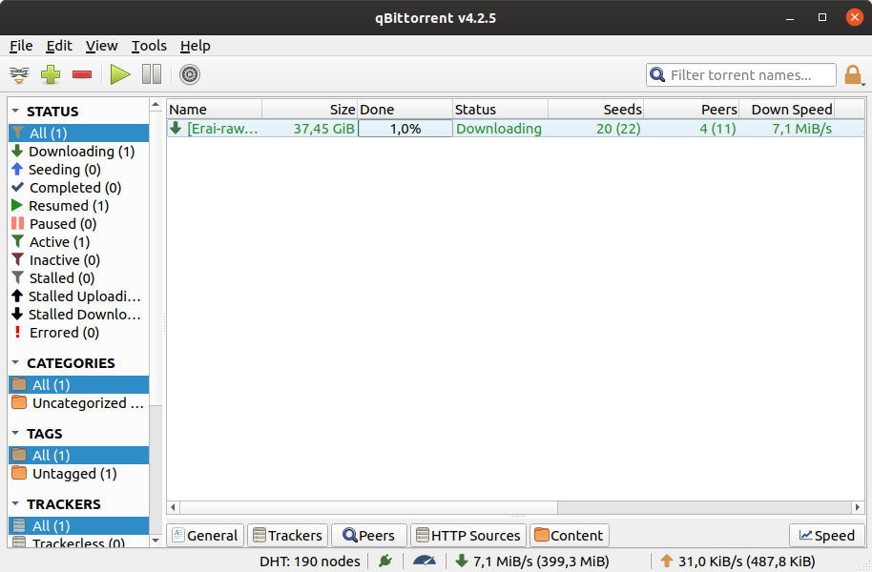This screenshot has height=572, width=872.
Task: Filter by Errored (0) status
Action: coord(79,333)
